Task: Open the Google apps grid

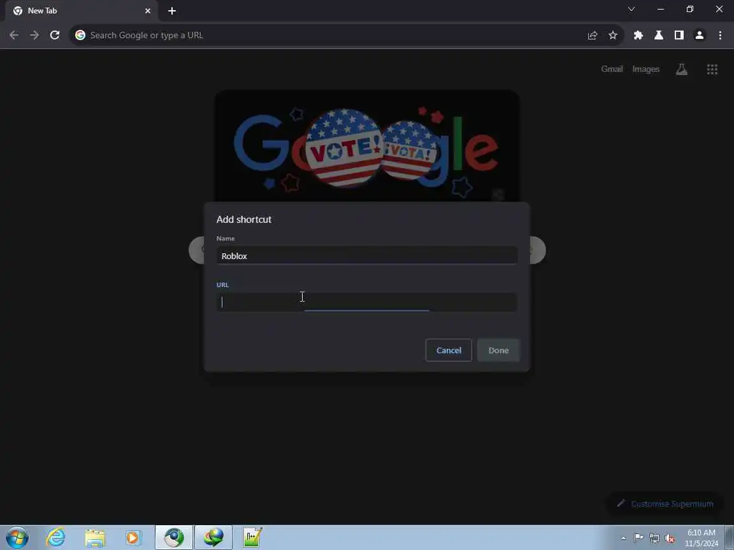Action: 712,69
